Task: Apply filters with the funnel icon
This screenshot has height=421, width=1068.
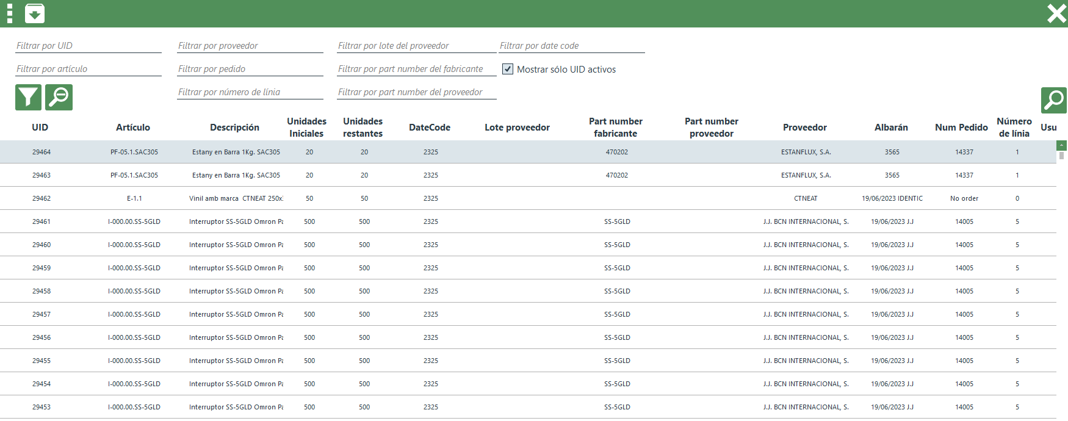Action: click(28, 98)
